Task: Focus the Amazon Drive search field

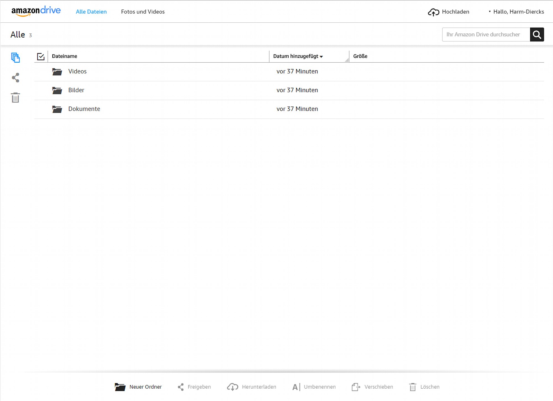Action: click(x=486, y=34)
